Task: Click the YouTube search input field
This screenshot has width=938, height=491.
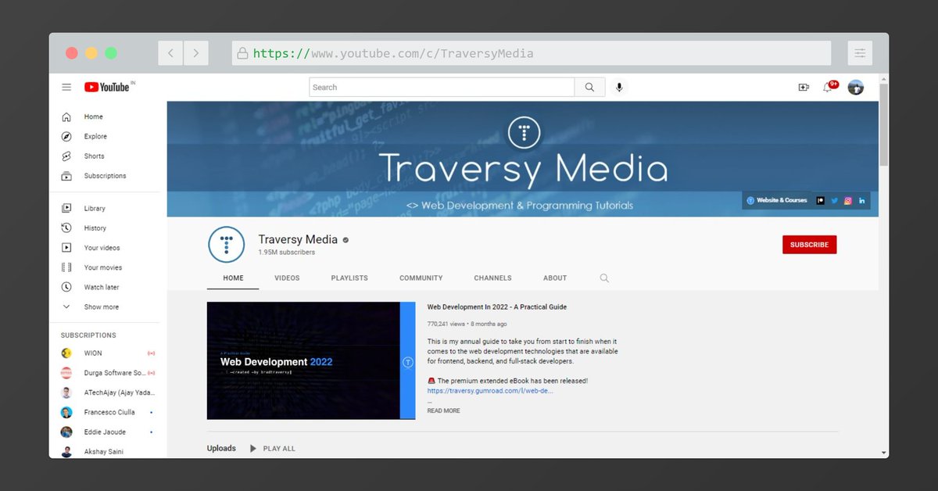Action: [x=442, y=88]
